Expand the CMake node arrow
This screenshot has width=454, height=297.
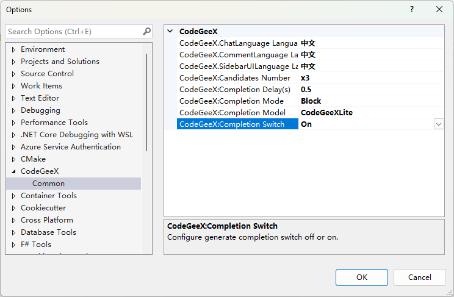coord(13,159)
